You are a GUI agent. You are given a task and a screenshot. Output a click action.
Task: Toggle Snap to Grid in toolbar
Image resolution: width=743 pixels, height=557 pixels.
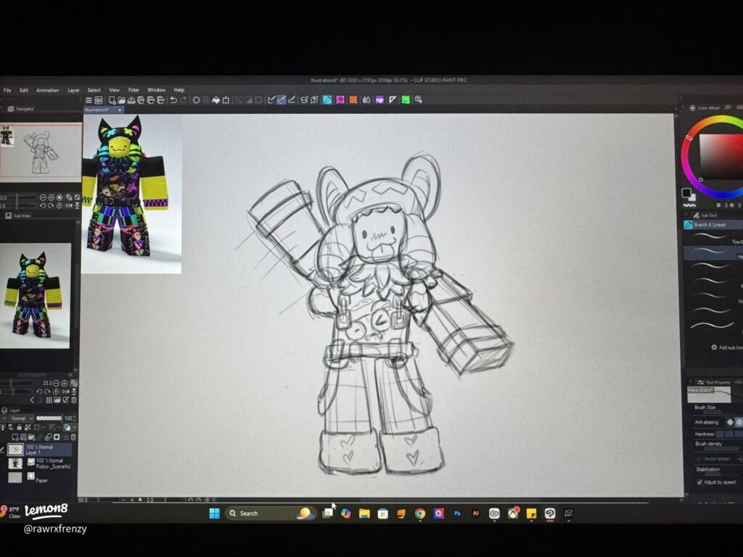(292, 100)
